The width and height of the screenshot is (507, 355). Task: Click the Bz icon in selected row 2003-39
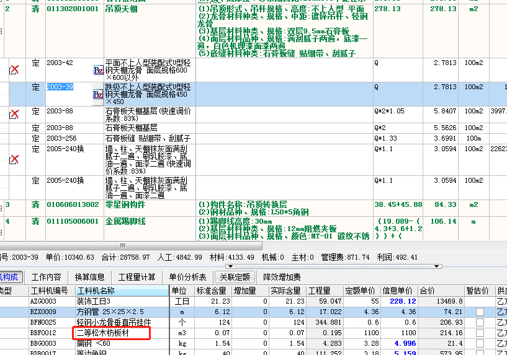[x=98, y=94]
